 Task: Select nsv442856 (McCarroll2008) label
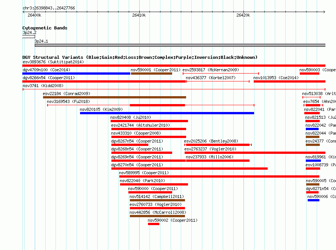158,212
